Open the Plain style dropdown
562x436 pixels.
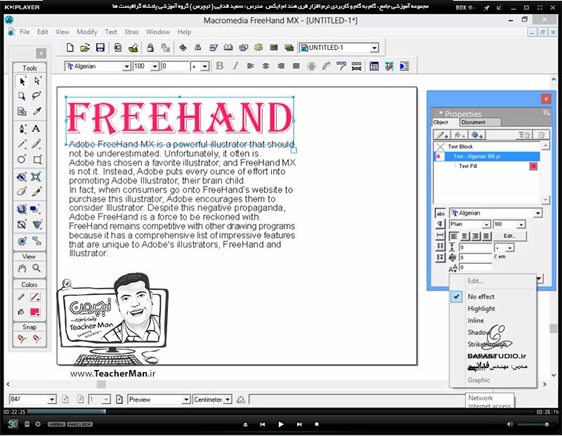click(x=486, y=225)
